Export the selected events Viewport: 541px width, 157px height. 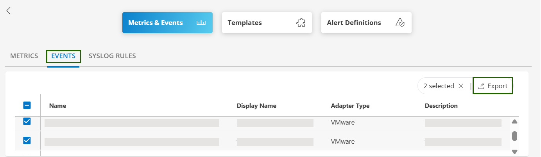493,86
